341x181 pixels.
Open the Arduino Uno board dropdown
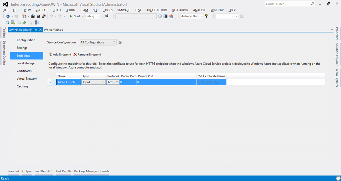click(191, 16)
